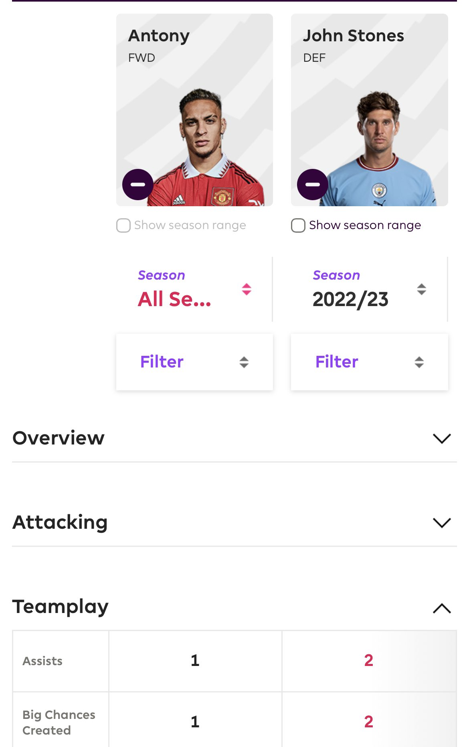This screenshot has height=747, width=469.
Task: Enable Show season range for Antony
Action: [123, 225]
